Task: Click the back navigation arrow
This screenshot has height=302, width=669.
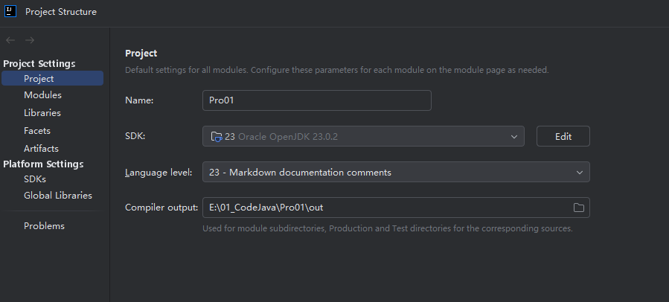Action: click(x=10, y=40)
